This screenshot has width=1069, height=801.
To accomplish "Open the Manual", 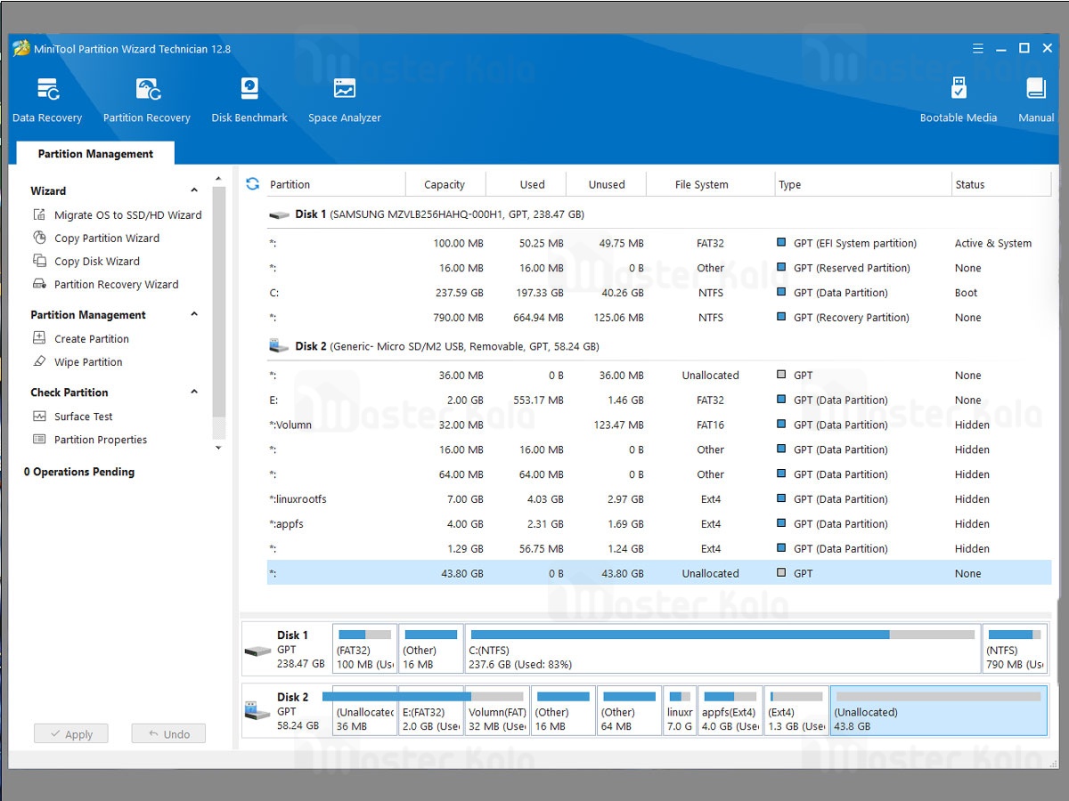I will pos(1036,100).
